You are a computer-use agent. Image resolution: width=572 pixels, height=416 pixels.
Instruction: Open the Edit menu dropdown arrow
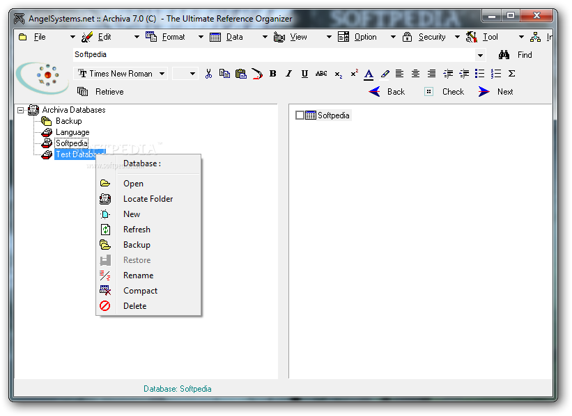pos(137,37)
